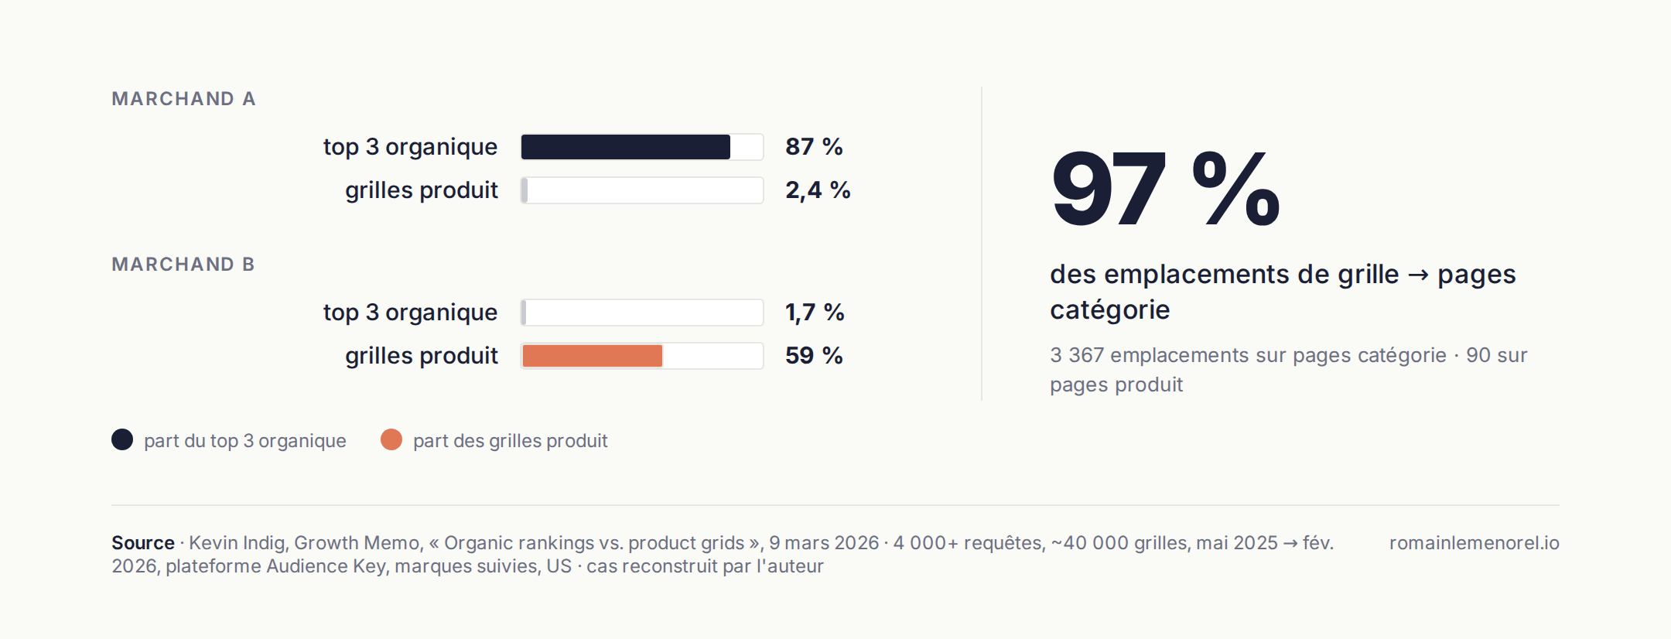
Task: Select Marchand A top 3 organique bar
Action: click(x=642, y=147)
